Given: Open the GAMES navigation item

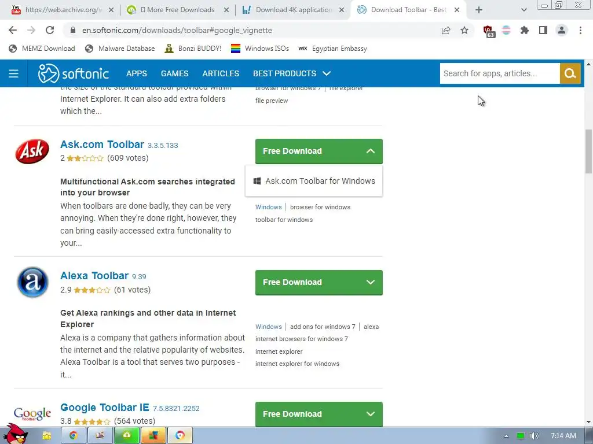Looking at the screenshot, I should tap(174, 73).
